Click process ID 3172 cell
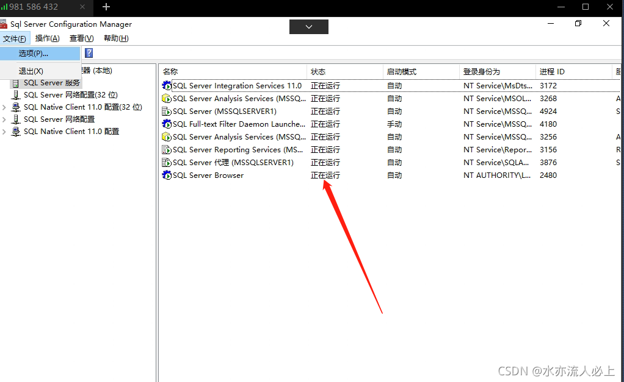Screen dimensions: 624x382 click(548, 85)
